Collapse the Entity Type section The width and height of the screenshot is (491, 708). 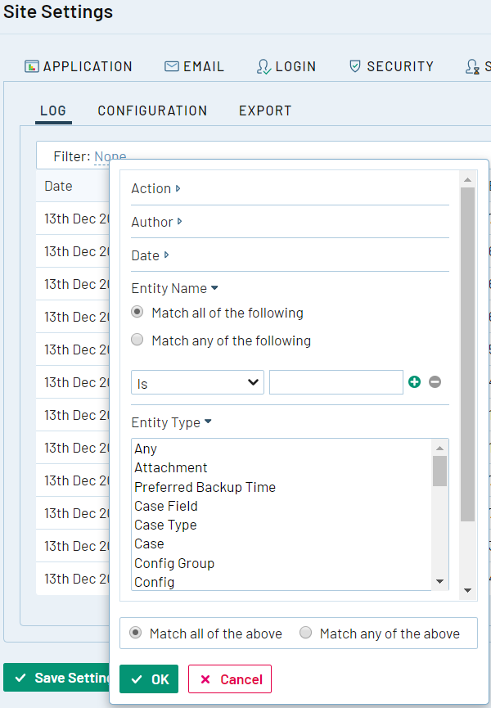[x=171, y=422]
